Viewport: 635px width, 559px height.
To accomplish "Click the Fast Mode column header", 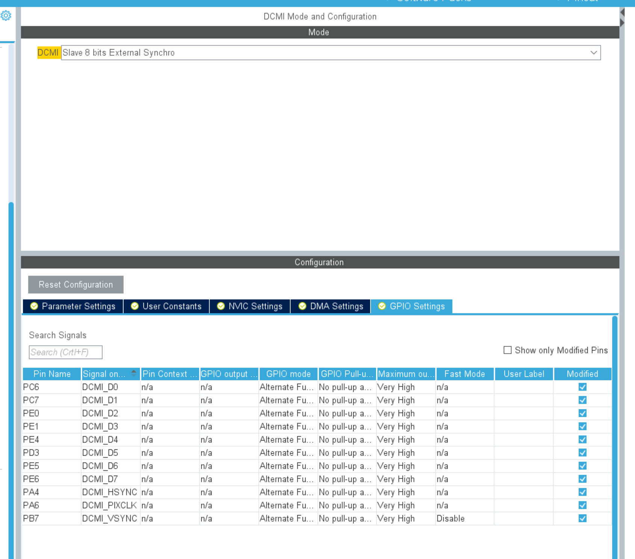I will 465,374.
